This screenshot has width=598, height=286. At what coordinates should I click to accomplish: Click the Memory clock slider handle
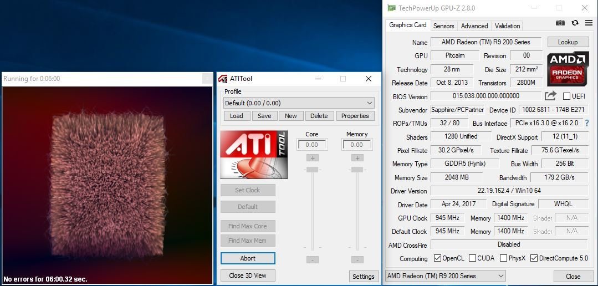357,169
